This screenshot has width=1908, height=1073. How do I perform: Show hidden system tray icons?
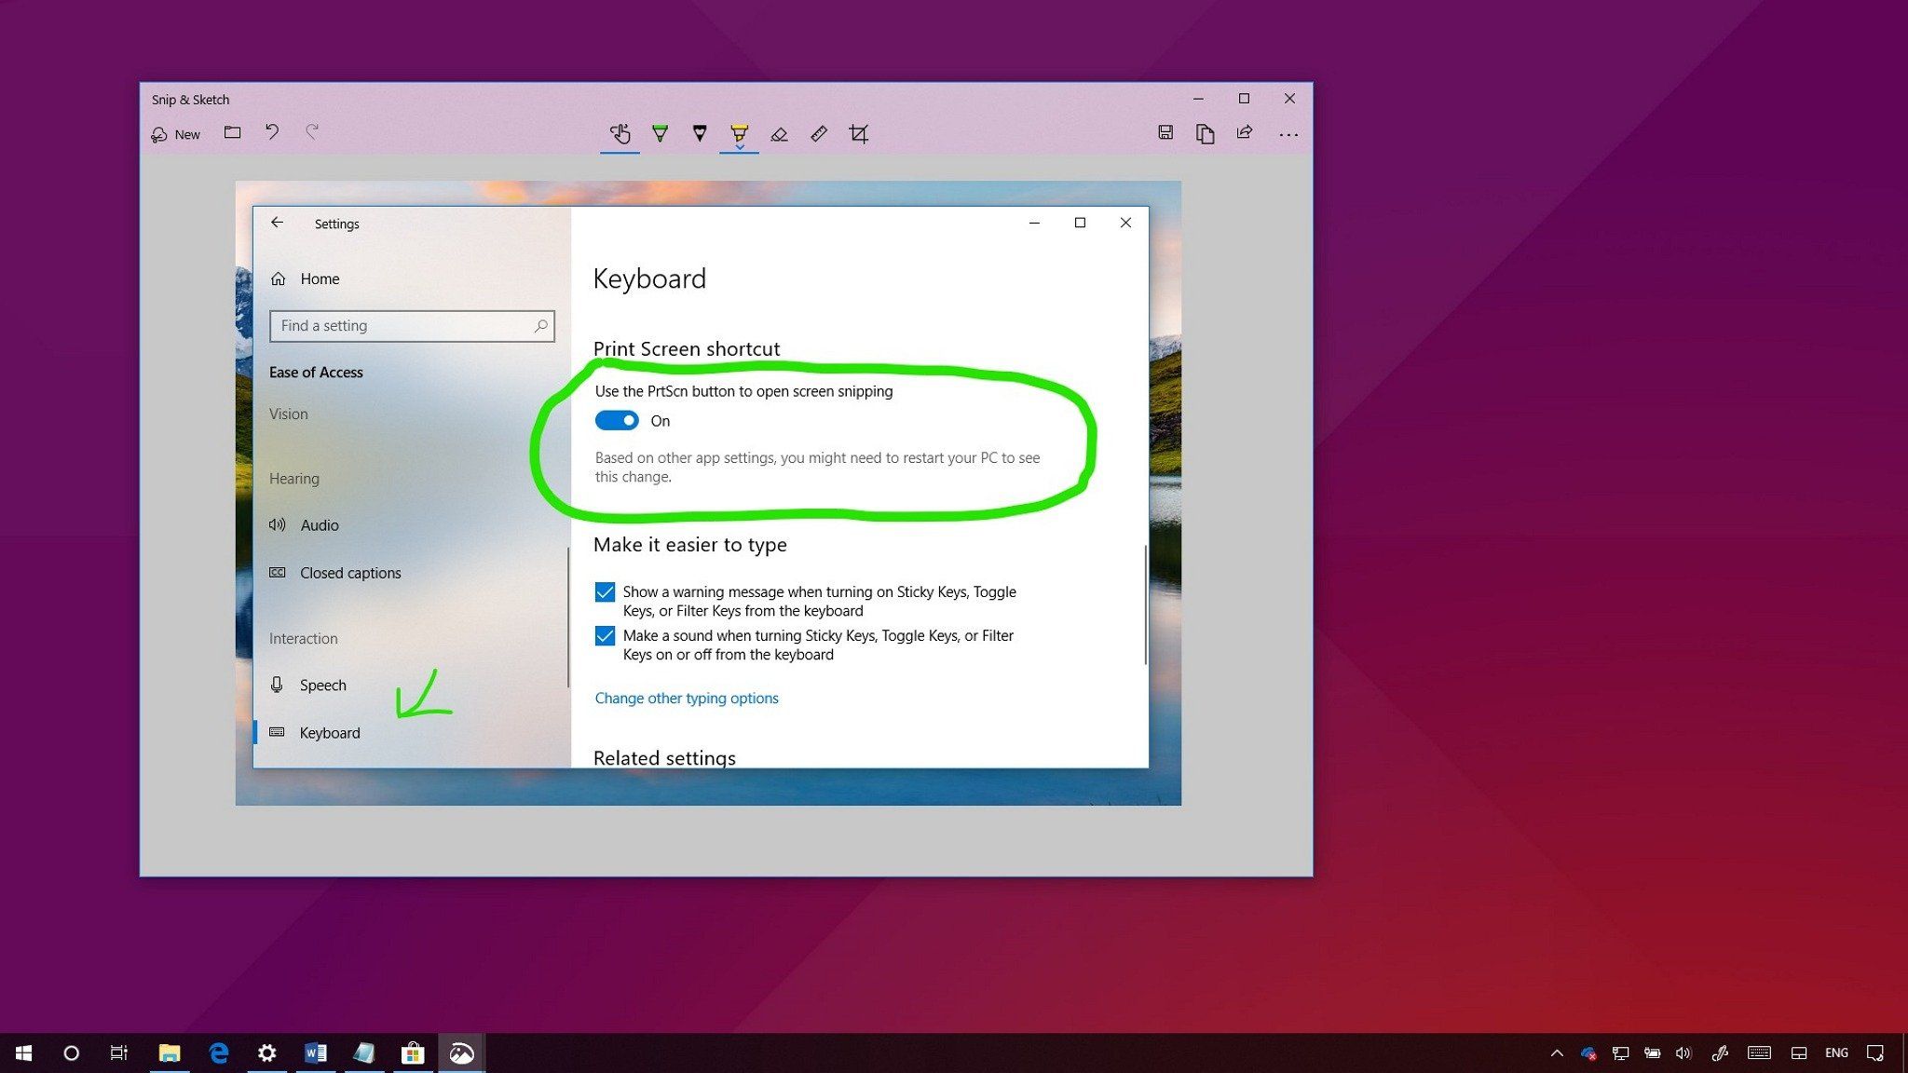(x=1557, y=1053)
